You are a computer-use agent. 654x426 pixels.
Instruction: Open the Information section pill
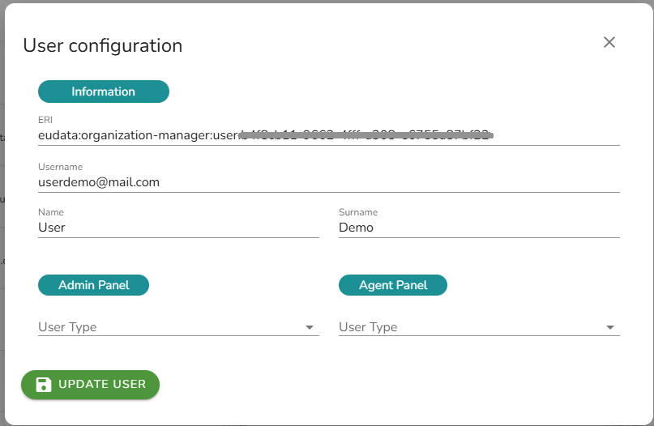point(104,92)
